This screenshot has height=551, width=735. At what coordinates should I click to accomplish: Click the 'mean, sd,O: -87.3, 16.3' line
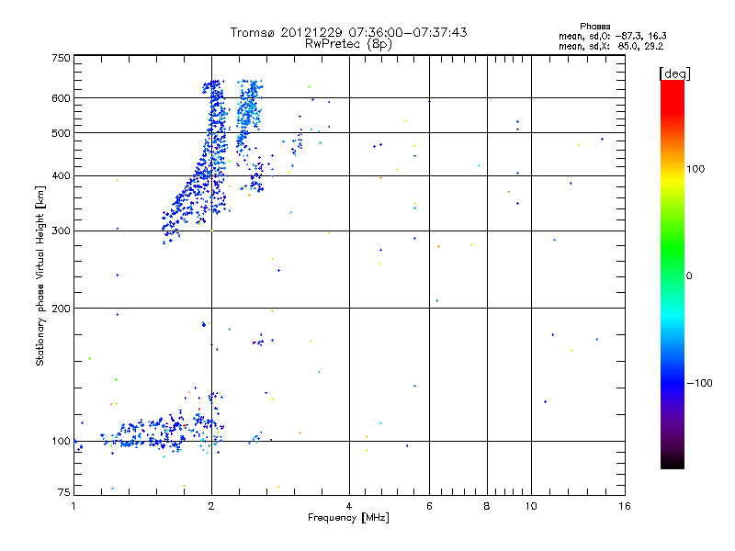(x=613, y=36)
